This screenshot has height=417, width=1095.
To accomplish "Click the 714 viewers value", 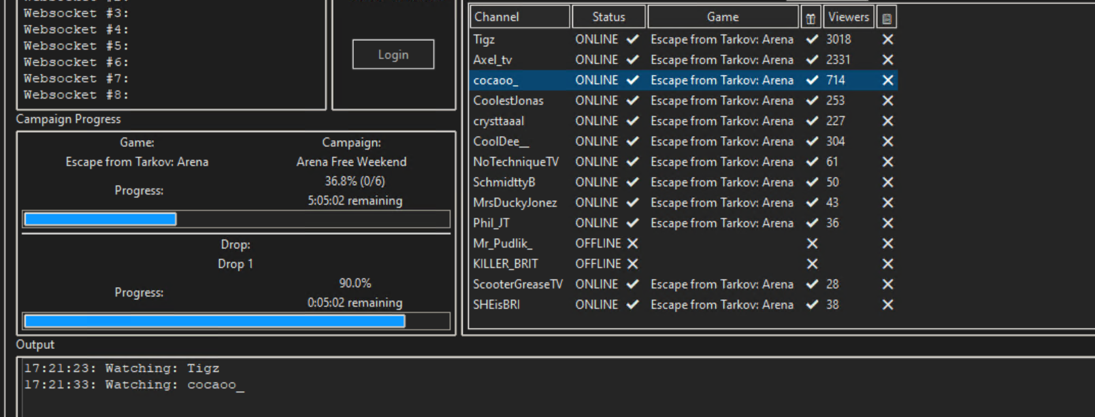I will [836, 80].
